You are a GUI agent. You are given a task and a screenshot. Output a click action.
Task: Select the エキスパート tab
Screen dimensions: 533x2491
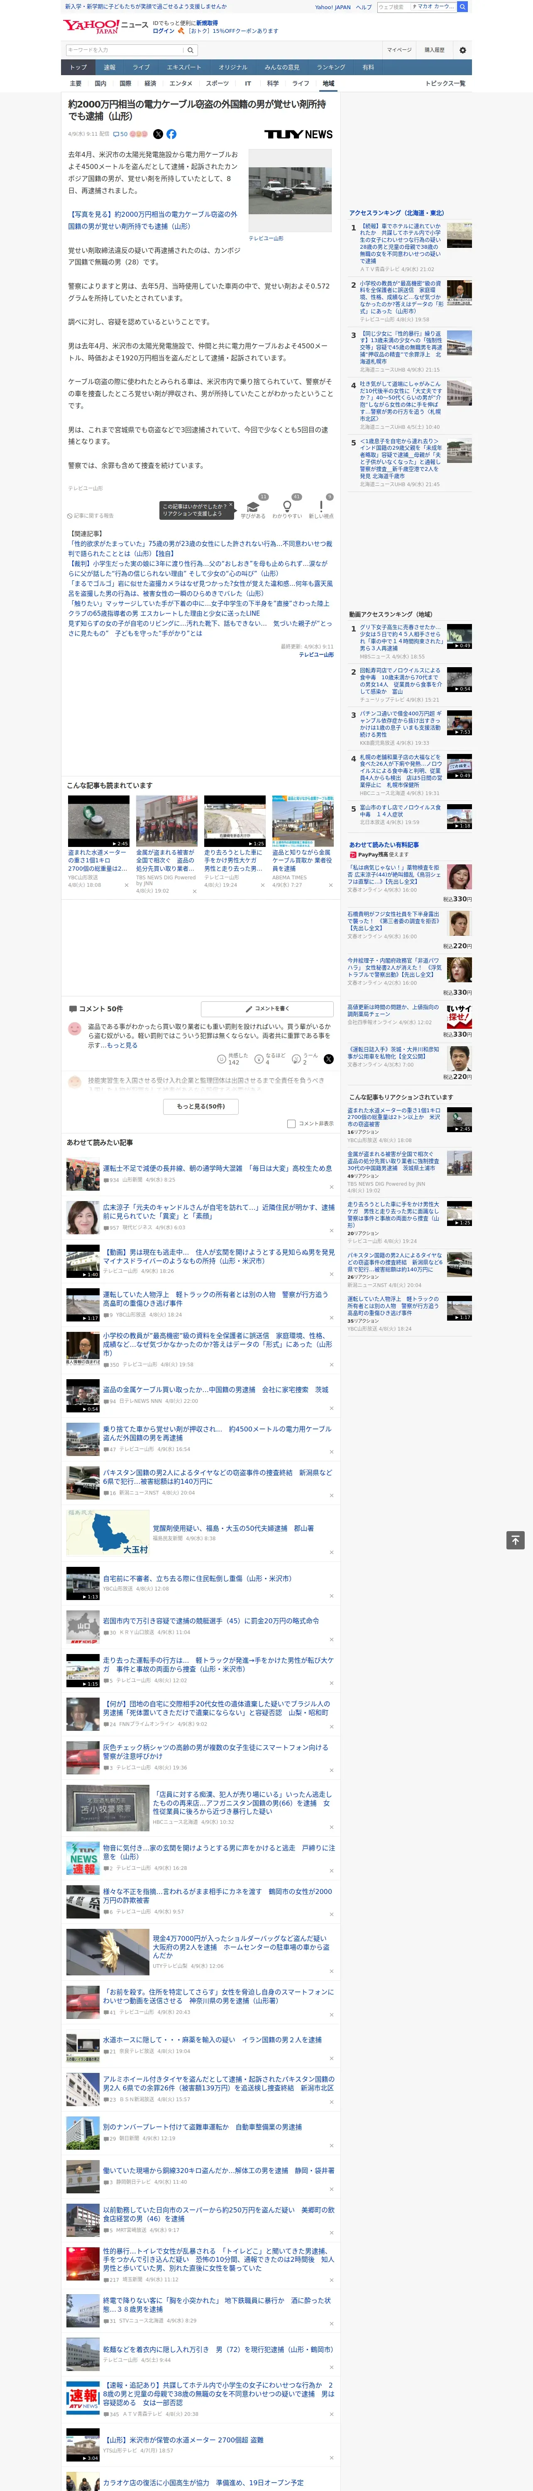point(184,67)
